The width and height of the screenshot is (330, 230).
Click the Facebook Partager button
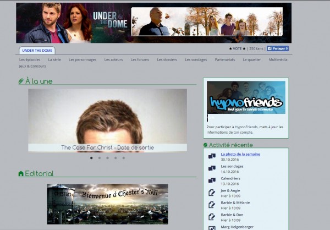pyautogui.click(x=278, y=48)
